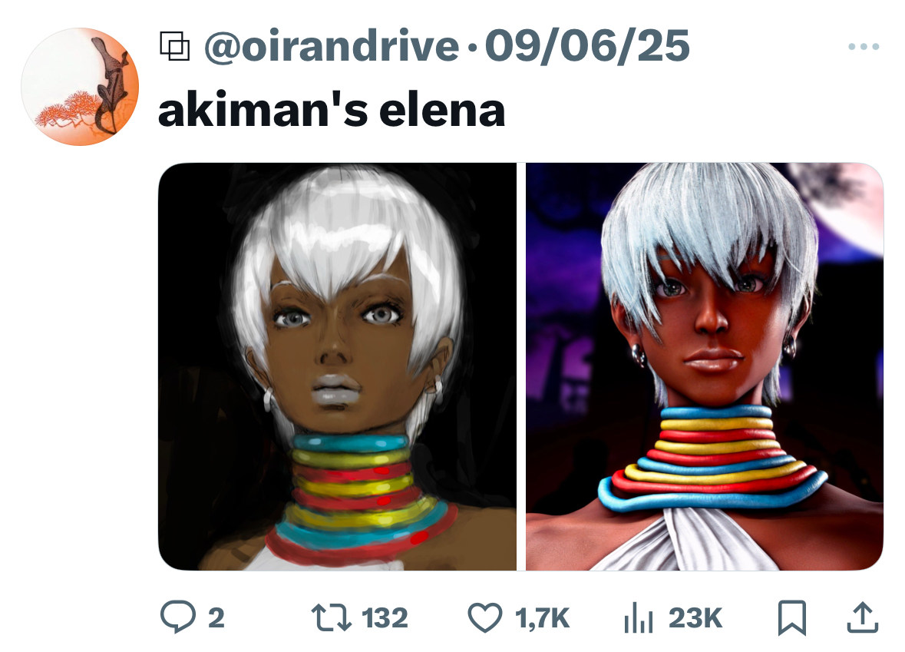
Task: Click the reply speech bubble icon
Action: (178, 617)
